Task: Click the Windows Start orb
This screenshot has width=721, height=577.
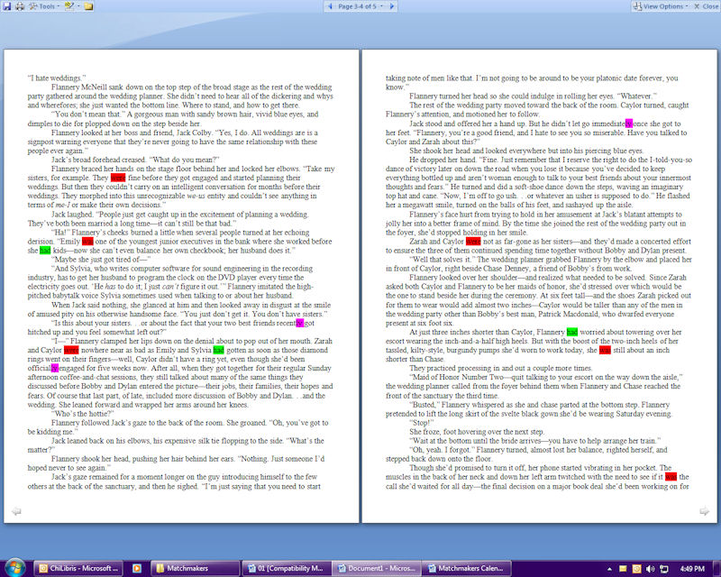Action: pos(14,568)
